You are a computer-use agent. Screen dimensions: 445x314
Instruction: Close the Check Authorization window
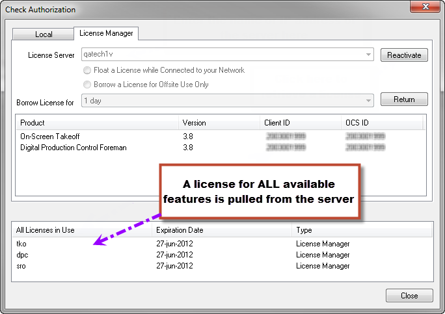(425, 7)
